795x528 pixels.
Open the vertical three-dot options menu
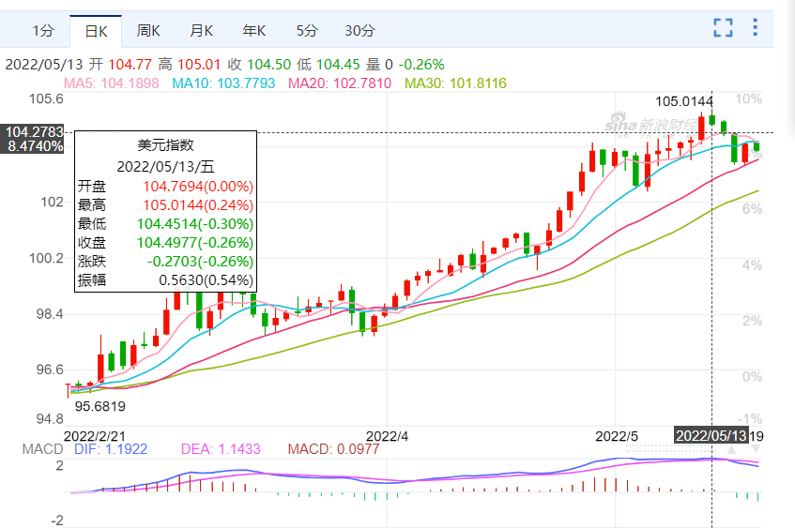[x=755, y=27]
